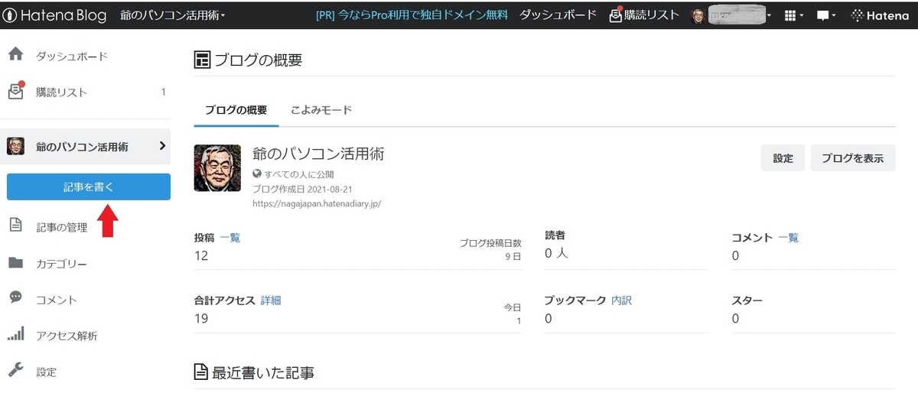The width and height of the screenshot is (918, 396).
Task: Select the ブログの概要 tab
Action: tap(236, 110)
